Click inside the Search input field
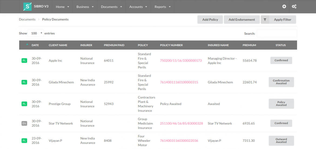 pyautogui.click(x=277, y=34)
